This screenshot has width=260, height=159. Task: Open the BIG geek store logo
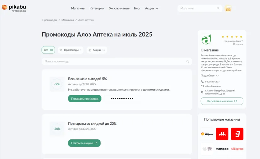pos(207,149)
